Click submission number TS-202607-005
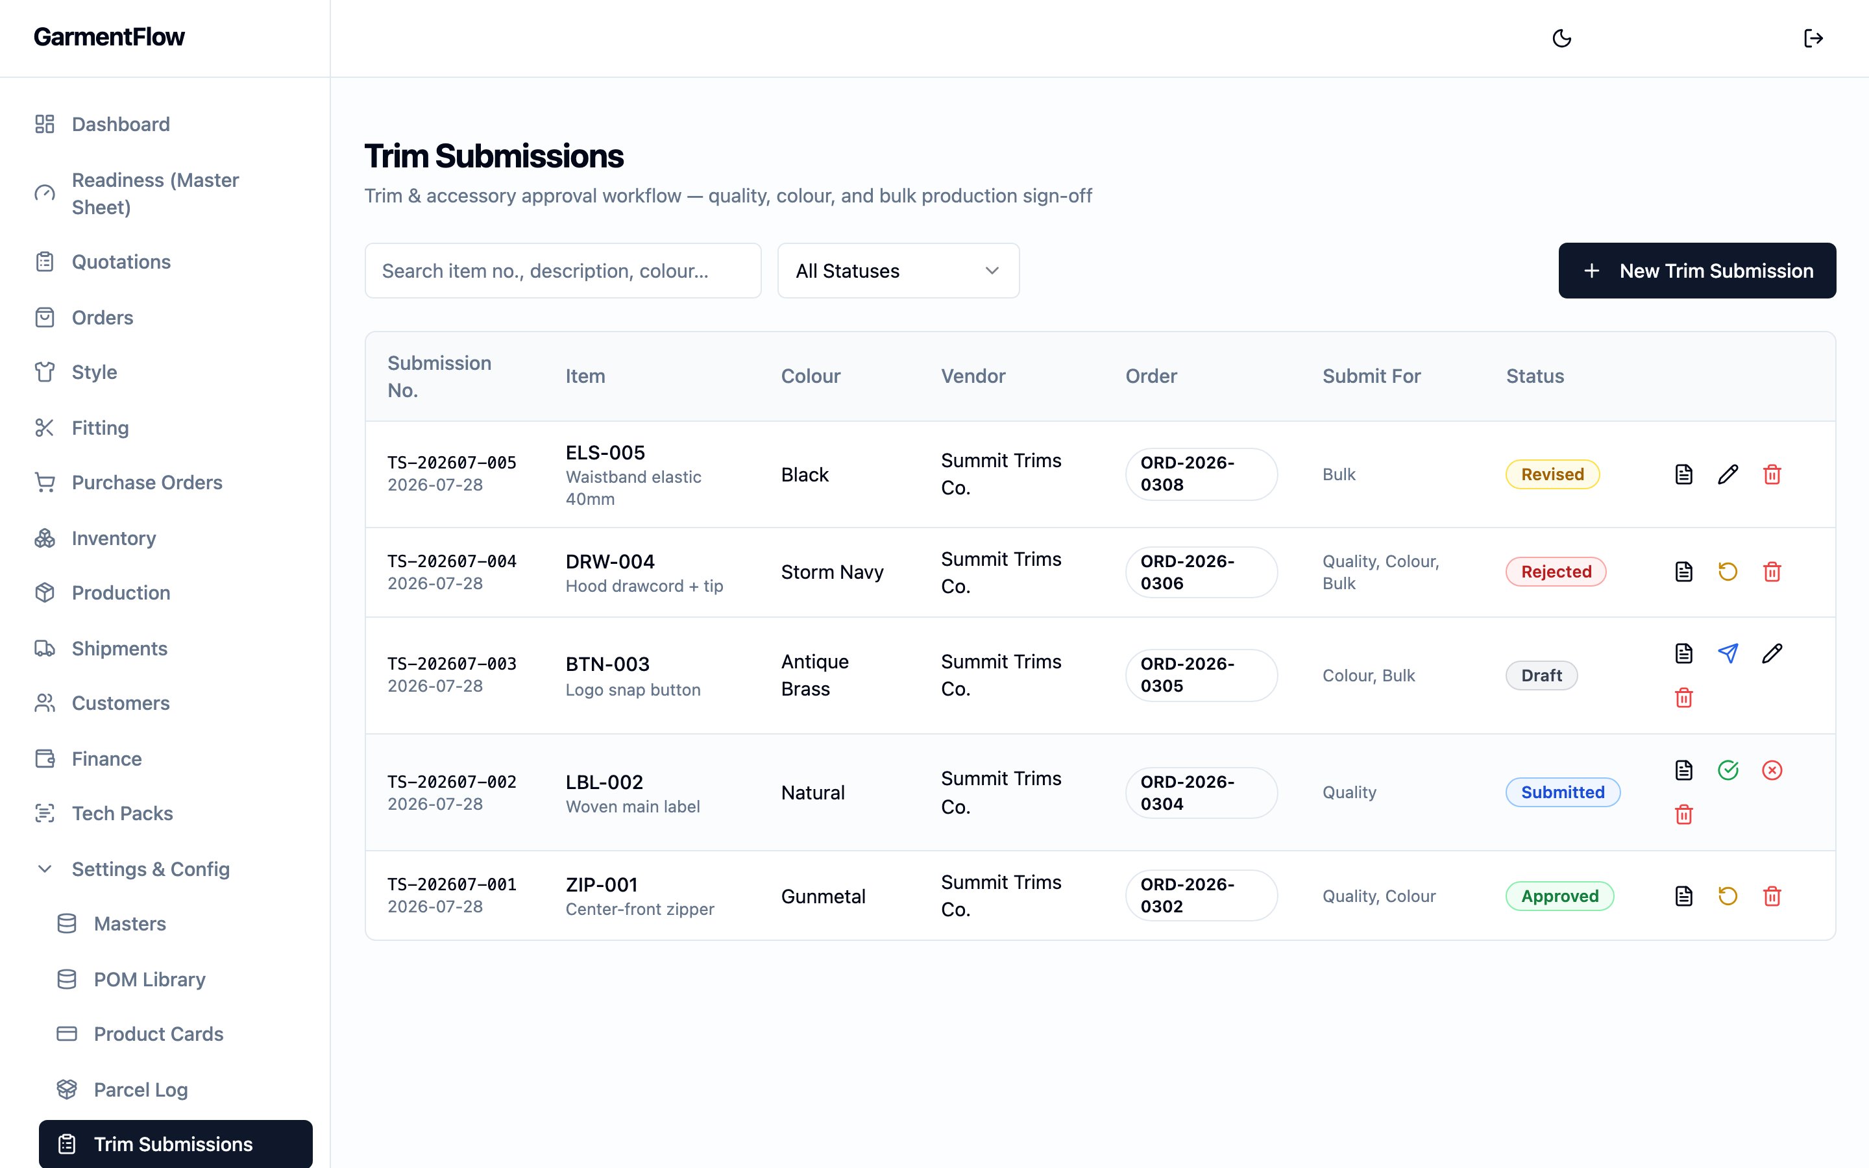 point(452,463)
